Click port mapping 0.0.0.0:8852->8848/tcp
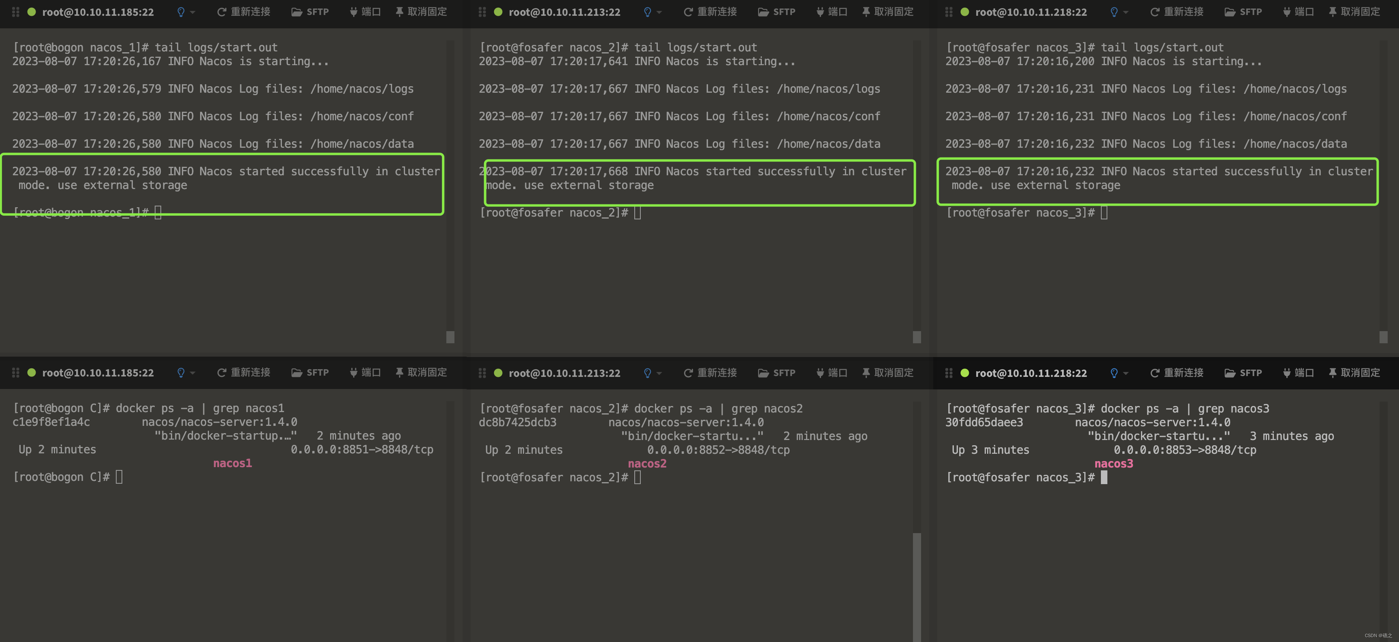The width and height of the screenshot is (1399, 642). [718, 451]
